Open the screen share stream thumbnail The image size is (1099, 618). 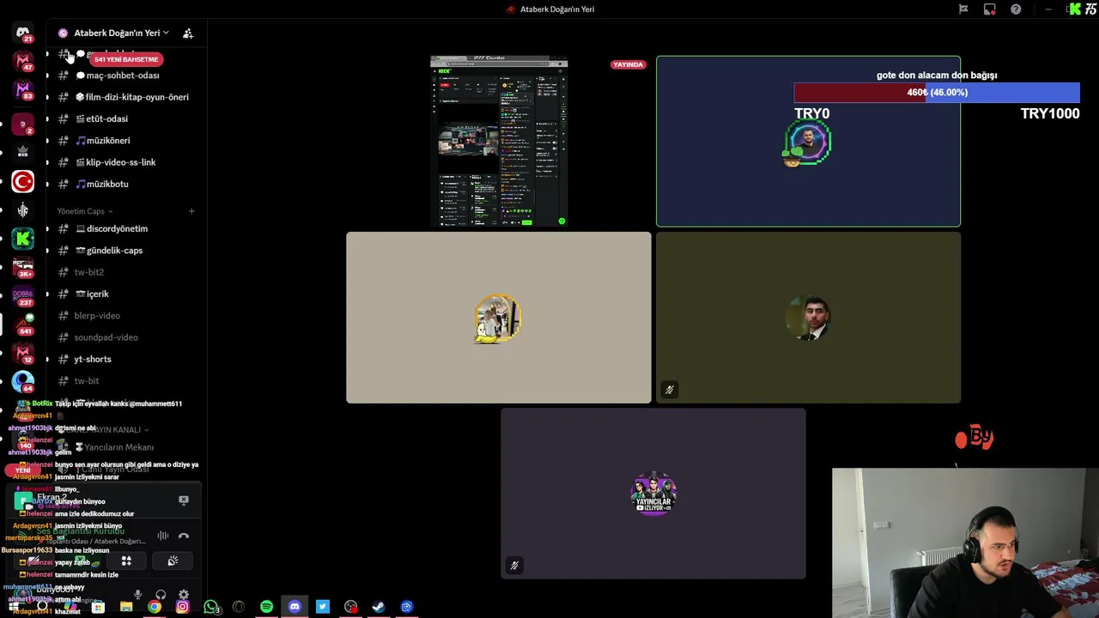(x=499, y=141)
